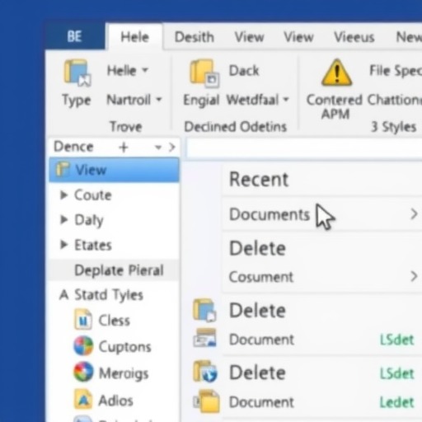Click Document text in the Ledet row

[x=261, y=402]
